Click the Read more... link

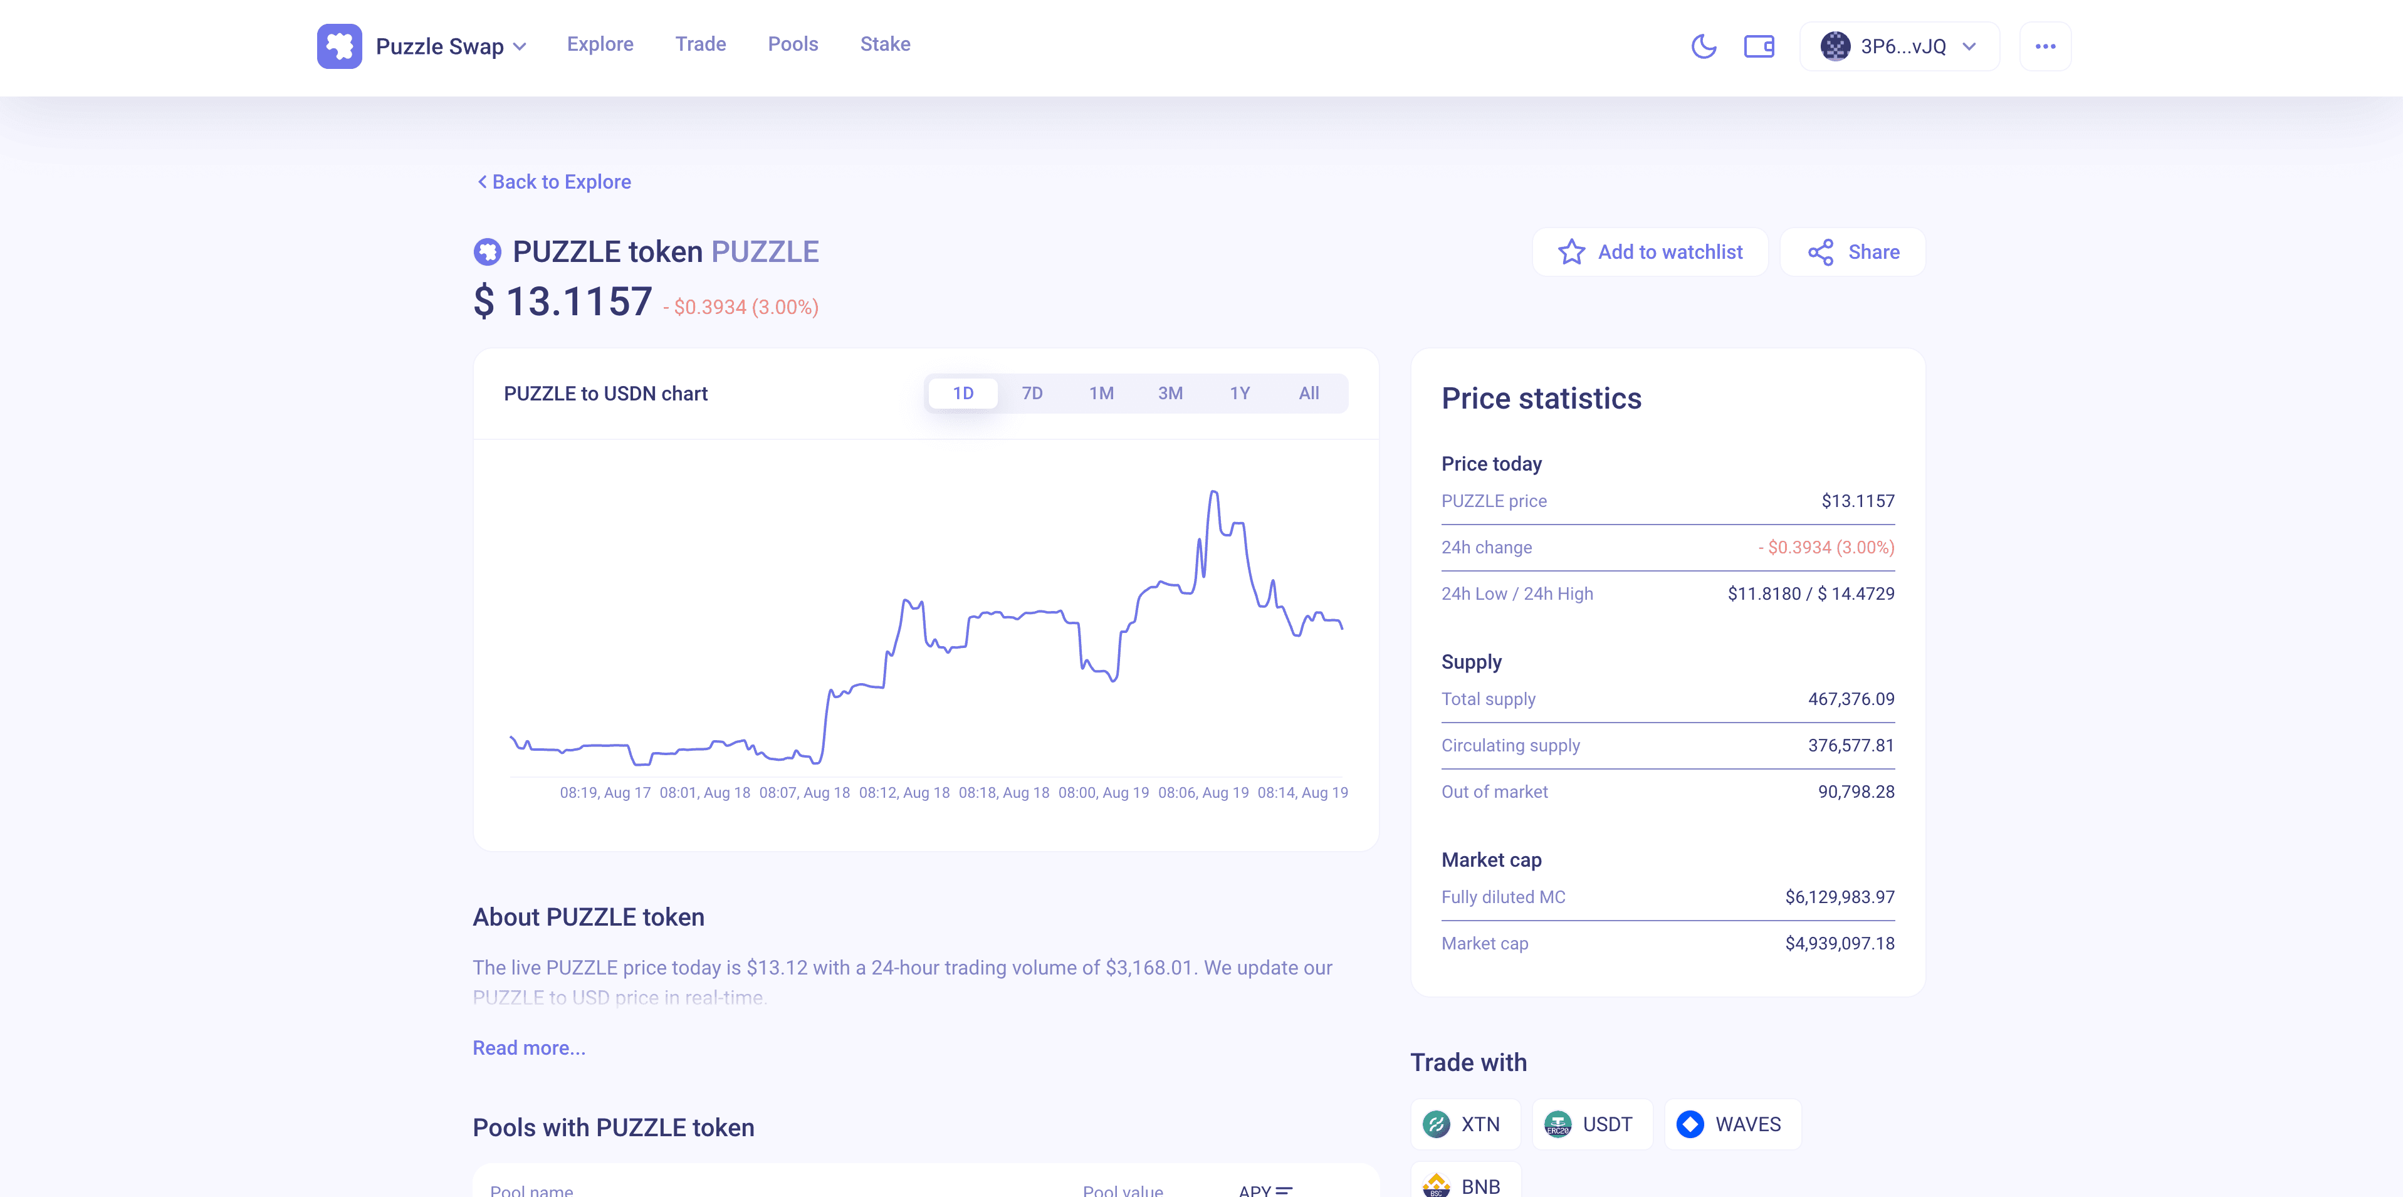tap(529, 1048)
